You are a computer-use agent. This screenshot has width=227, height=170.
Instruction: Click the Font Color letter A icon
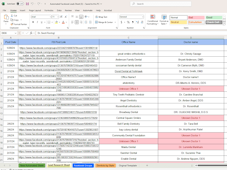63,22
